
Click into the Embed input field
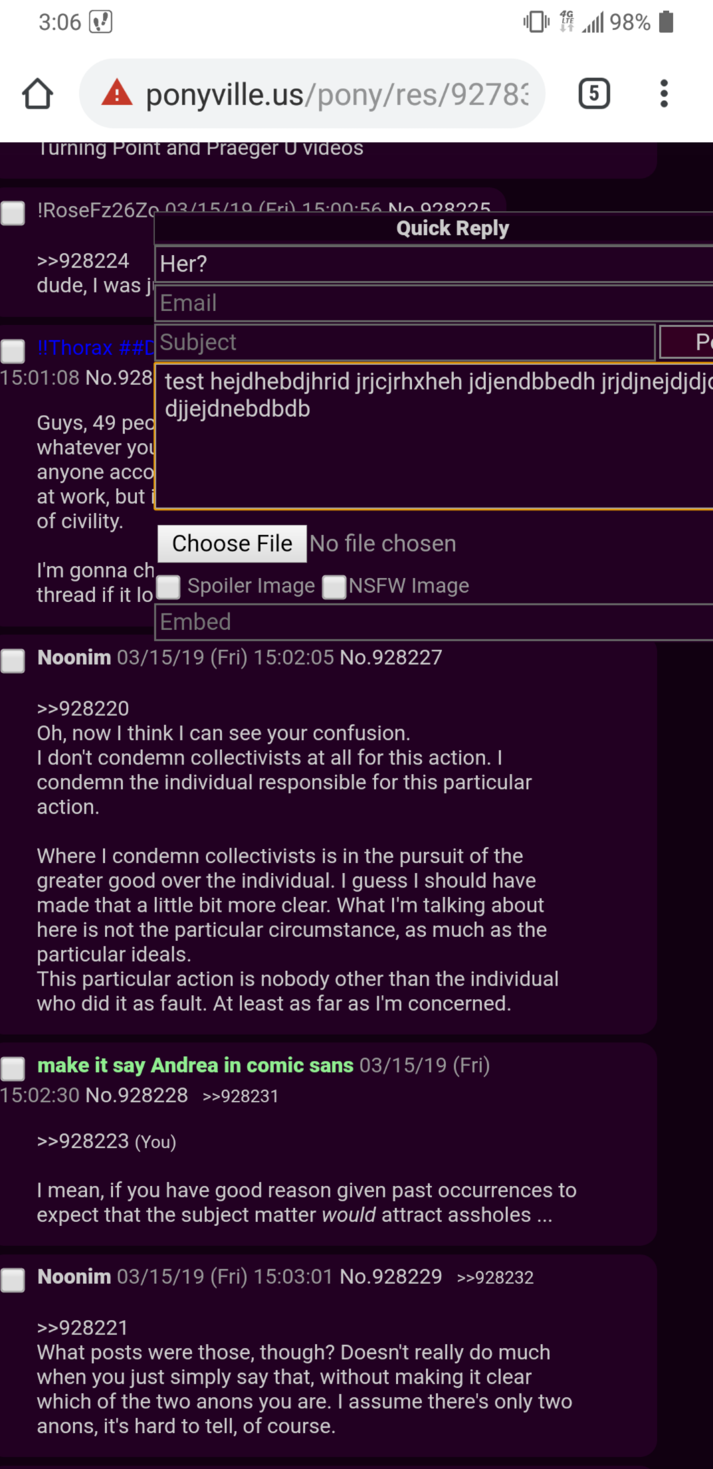[x=434, y=622]
